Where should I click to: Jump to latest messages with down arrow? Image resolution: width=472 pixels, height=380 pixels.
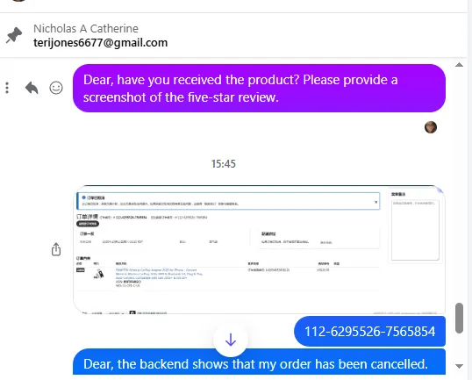(x=231, y=340)
